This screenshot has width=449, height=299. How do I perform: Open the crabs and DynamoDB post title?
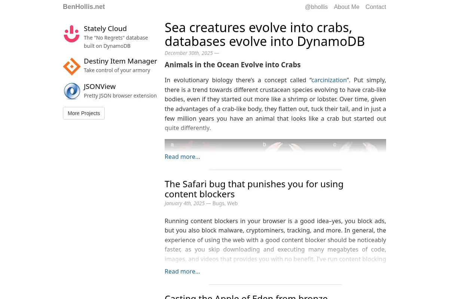(265, 34)
